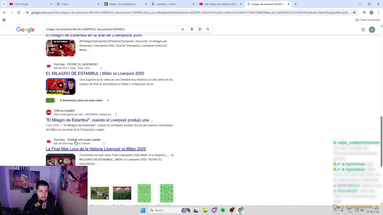Open Windows Start menu

(143, 210)
